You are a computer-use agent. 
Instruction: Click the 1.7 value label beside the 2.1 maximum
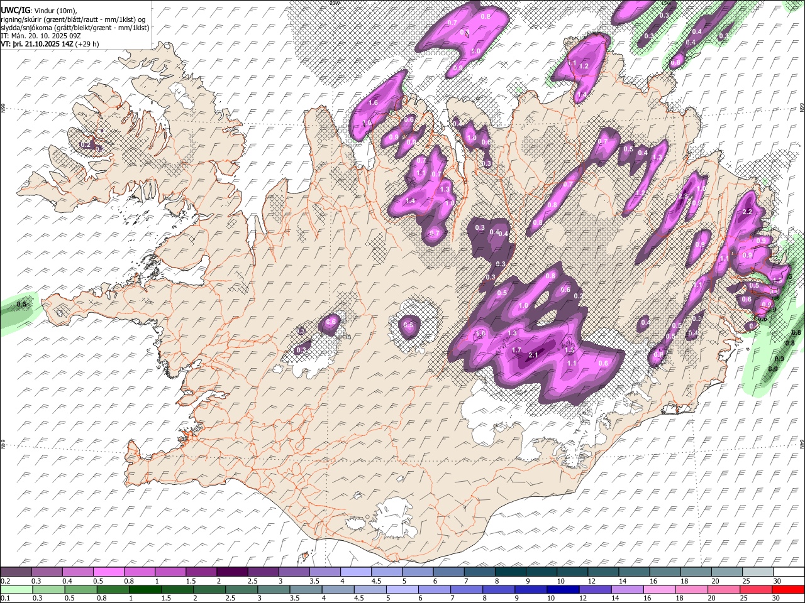pos(517,350)
